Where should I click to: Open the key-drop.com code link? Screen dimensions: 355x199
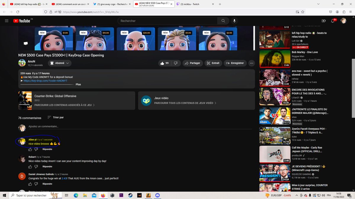point(45,81)
